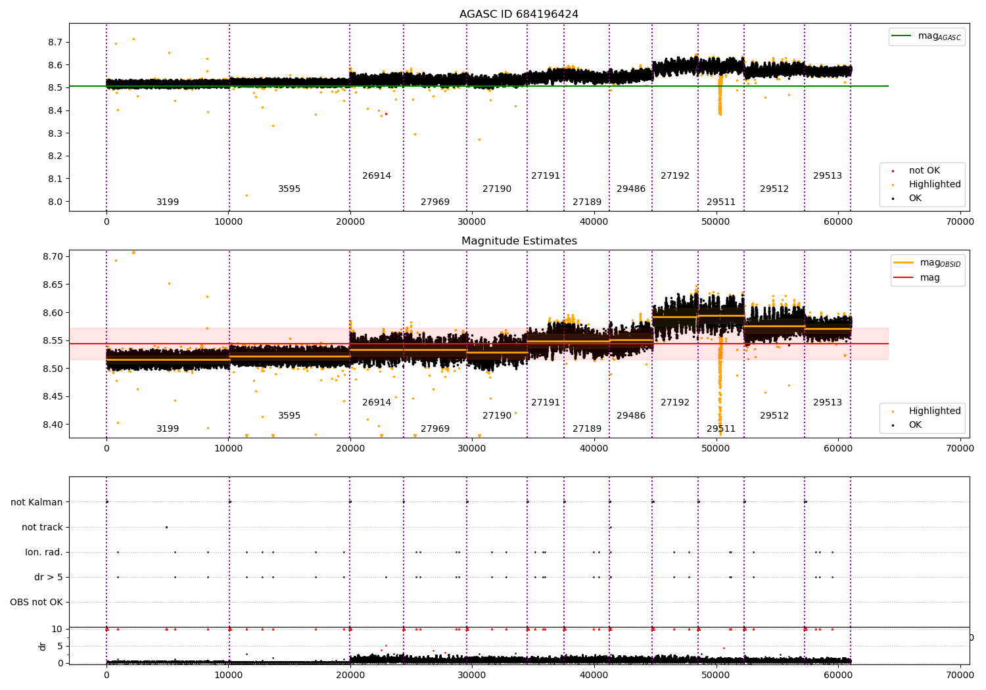
Task: Click obsid label 27192 in Magnitude Estimates plot
Action: click(675, 403)
